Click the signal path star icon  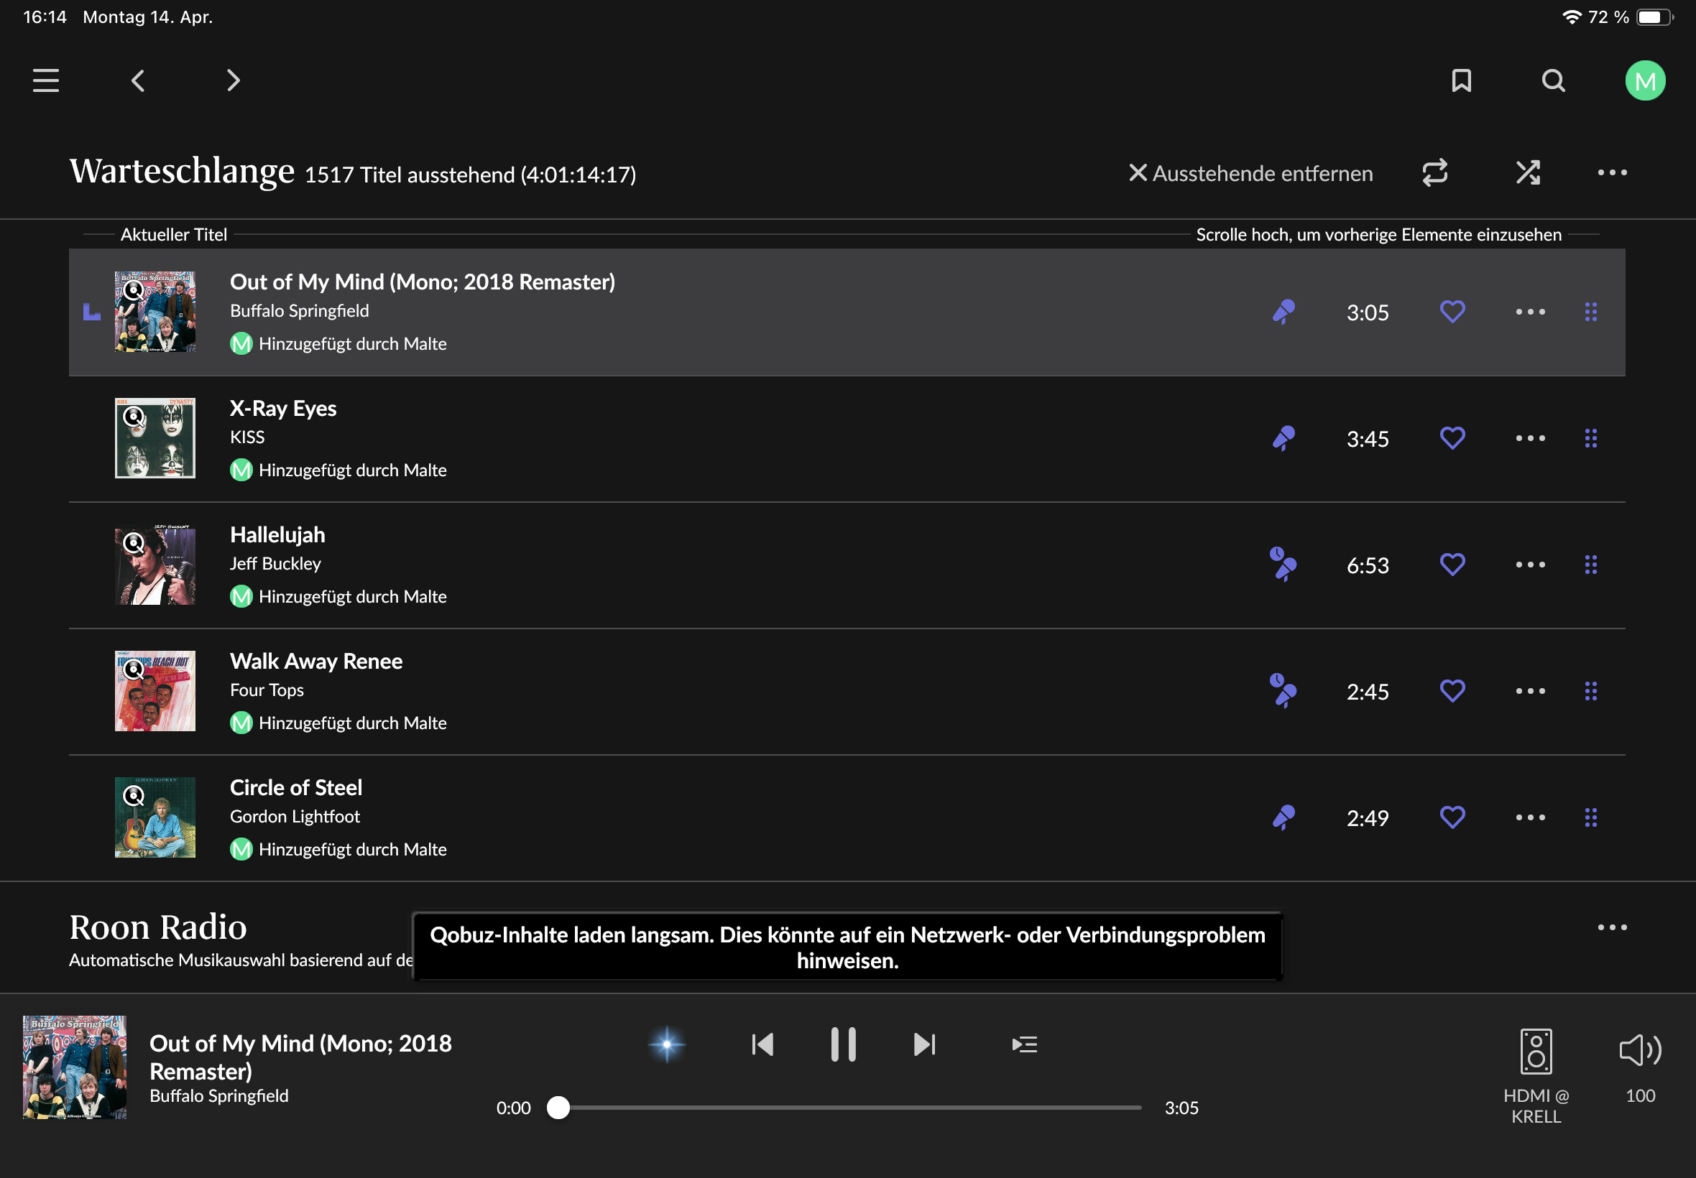(667, 1044)
